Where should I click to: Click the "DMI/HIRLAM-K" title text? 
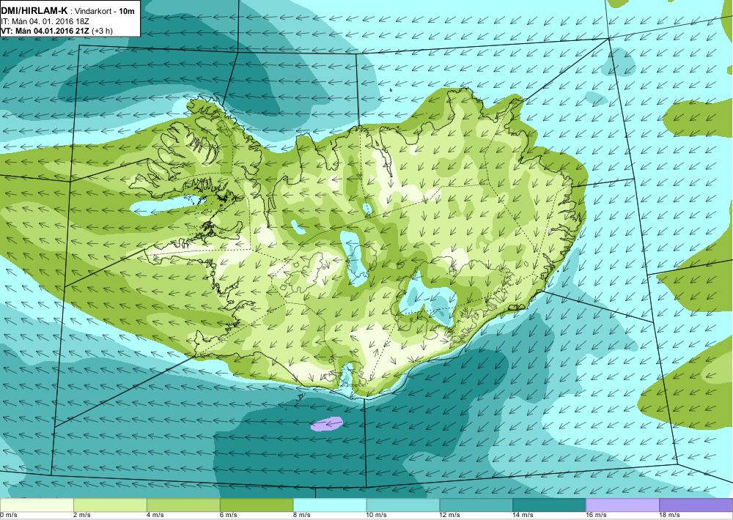[x=34, y=11]
